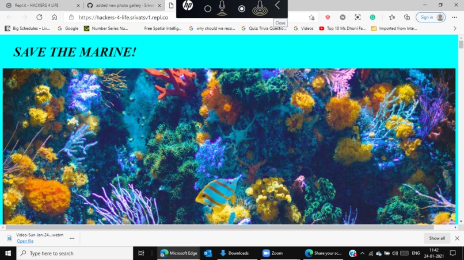Collapse the HP audio overlay with arrow
The width and height of the screenshot is (464, 260).
pyautogui.click(x=277, y=5)
